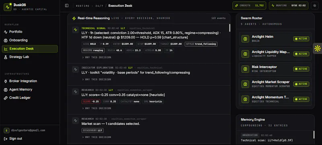
Task: Toggle the sidebar panel icon
Action: click(67, 6)
